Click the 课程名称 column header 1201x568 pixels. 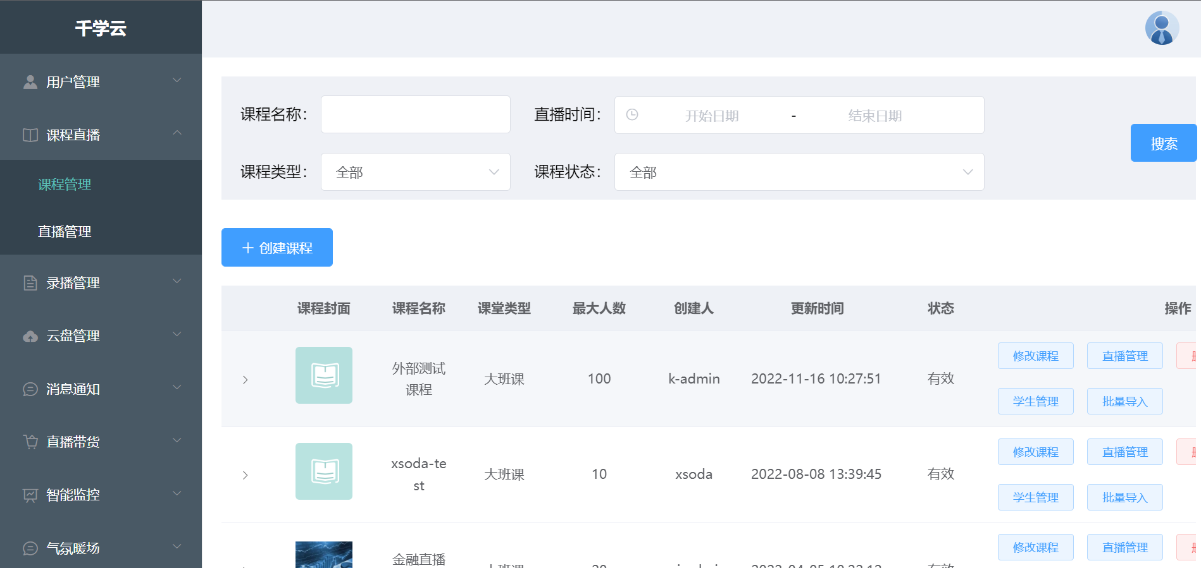pyautogui.click(x=418, y=308)
